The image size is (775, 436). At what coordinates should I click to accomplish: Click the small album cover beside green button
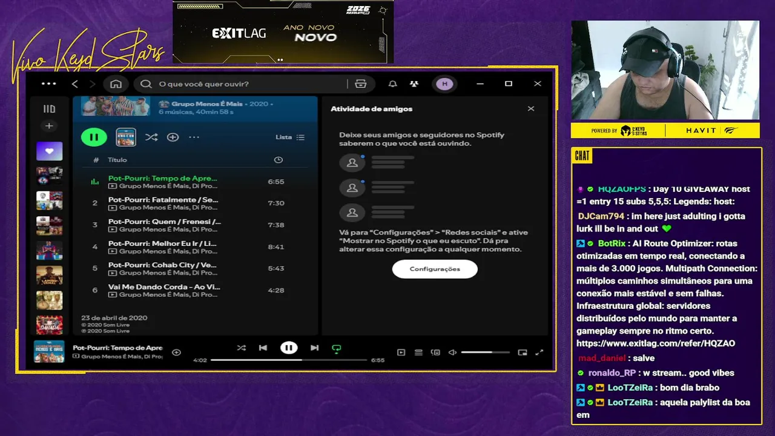[x=126, y=137]
